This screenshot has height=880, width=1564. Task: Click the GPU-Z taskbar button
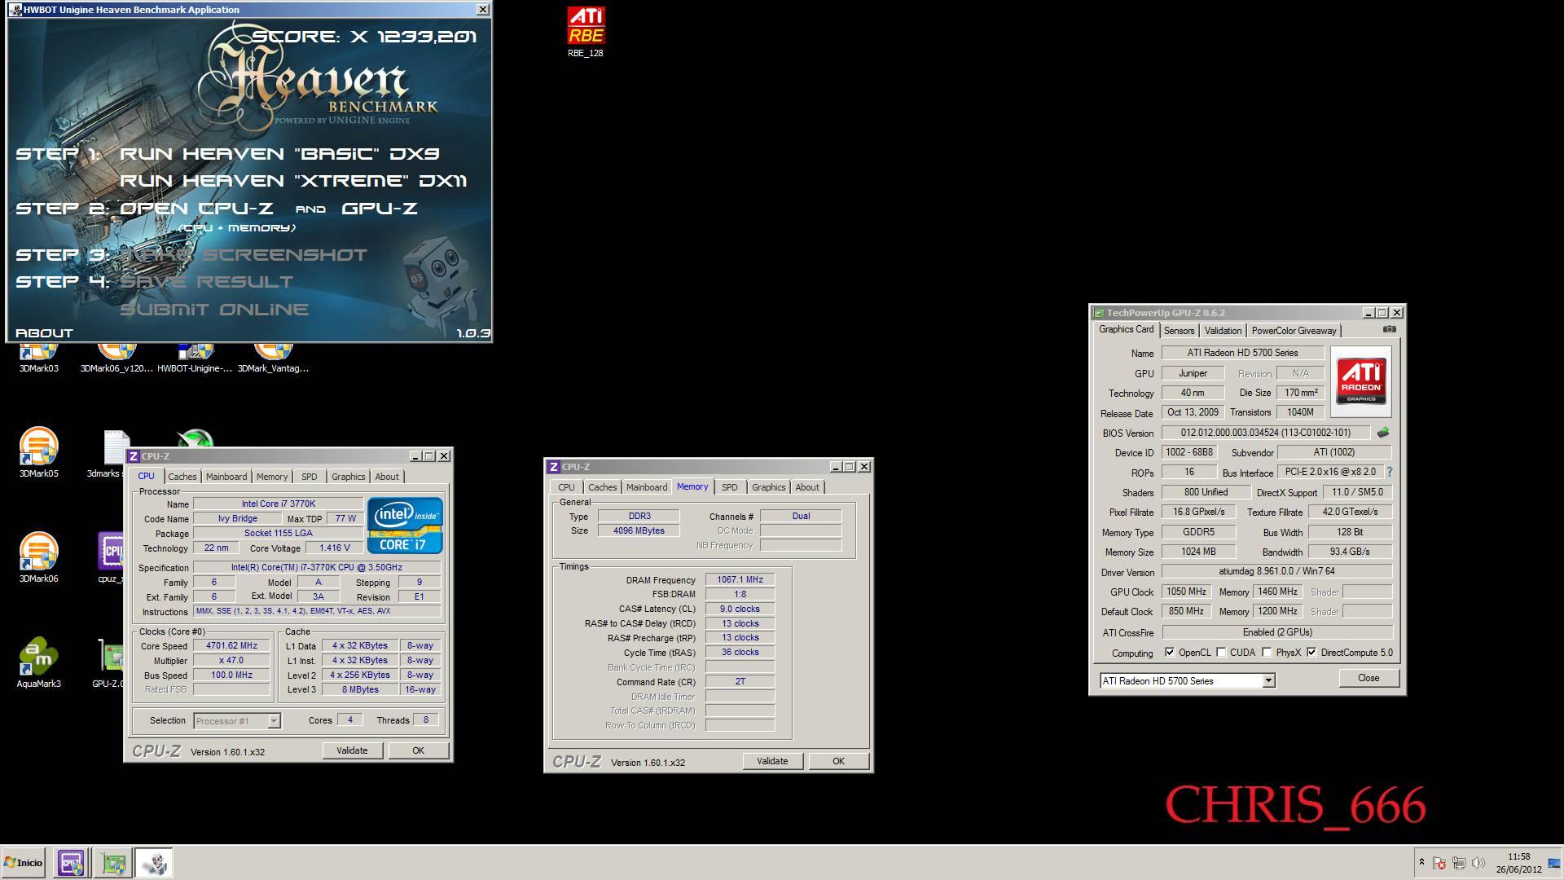coord(113,863)
